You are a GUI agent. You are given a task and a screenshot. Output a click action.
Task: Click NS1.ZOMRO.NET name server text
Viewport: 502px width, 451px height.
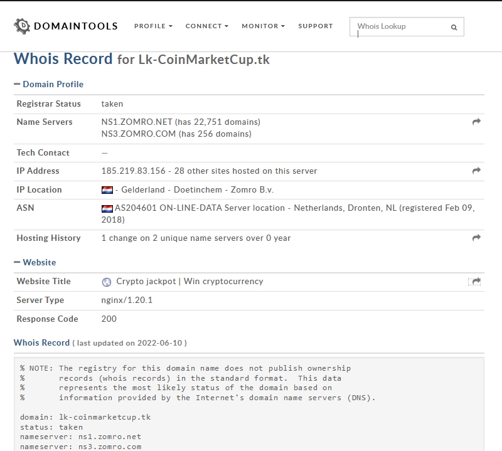[x=137, y=122]
